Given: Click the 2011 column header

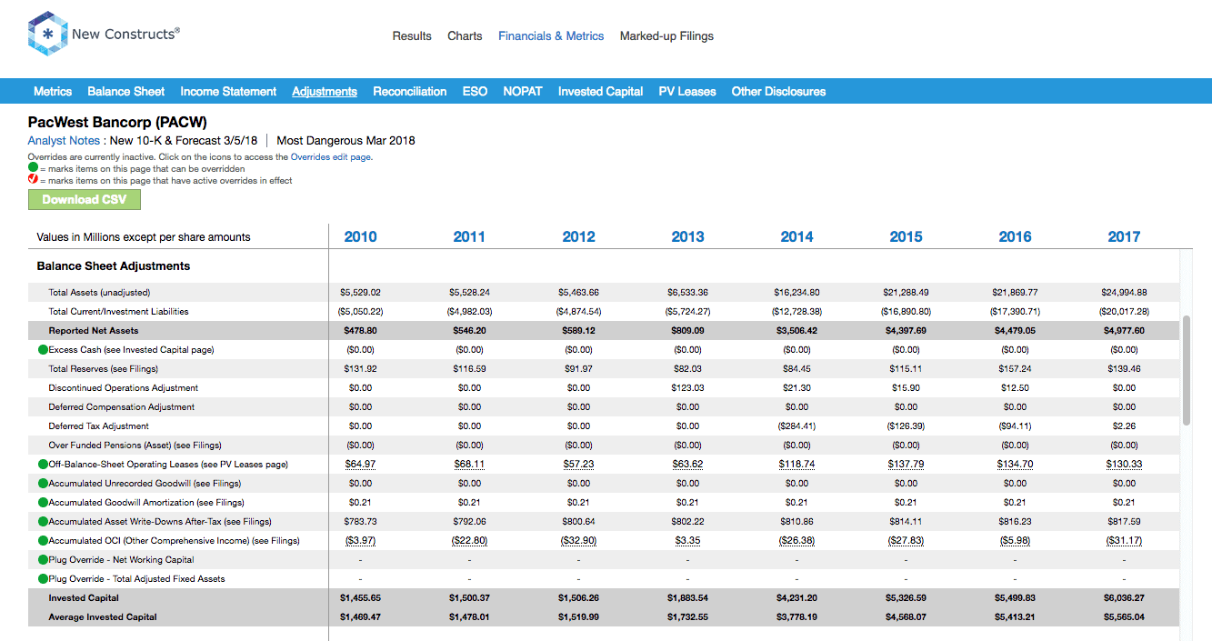Looking at the screenshot, I should tap(469, 237).
